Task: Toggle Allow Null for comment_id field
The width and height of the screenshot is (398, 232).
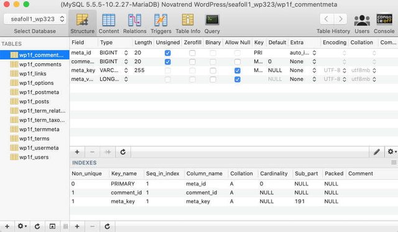Action: pyautogui.click(x=238, y=62)
